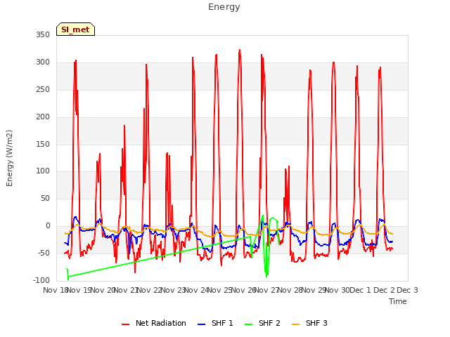Click the 200 y-axis tick label
The height and width of the screenshot is (337, 450).
pyautogui.click(x=43, y=117)
